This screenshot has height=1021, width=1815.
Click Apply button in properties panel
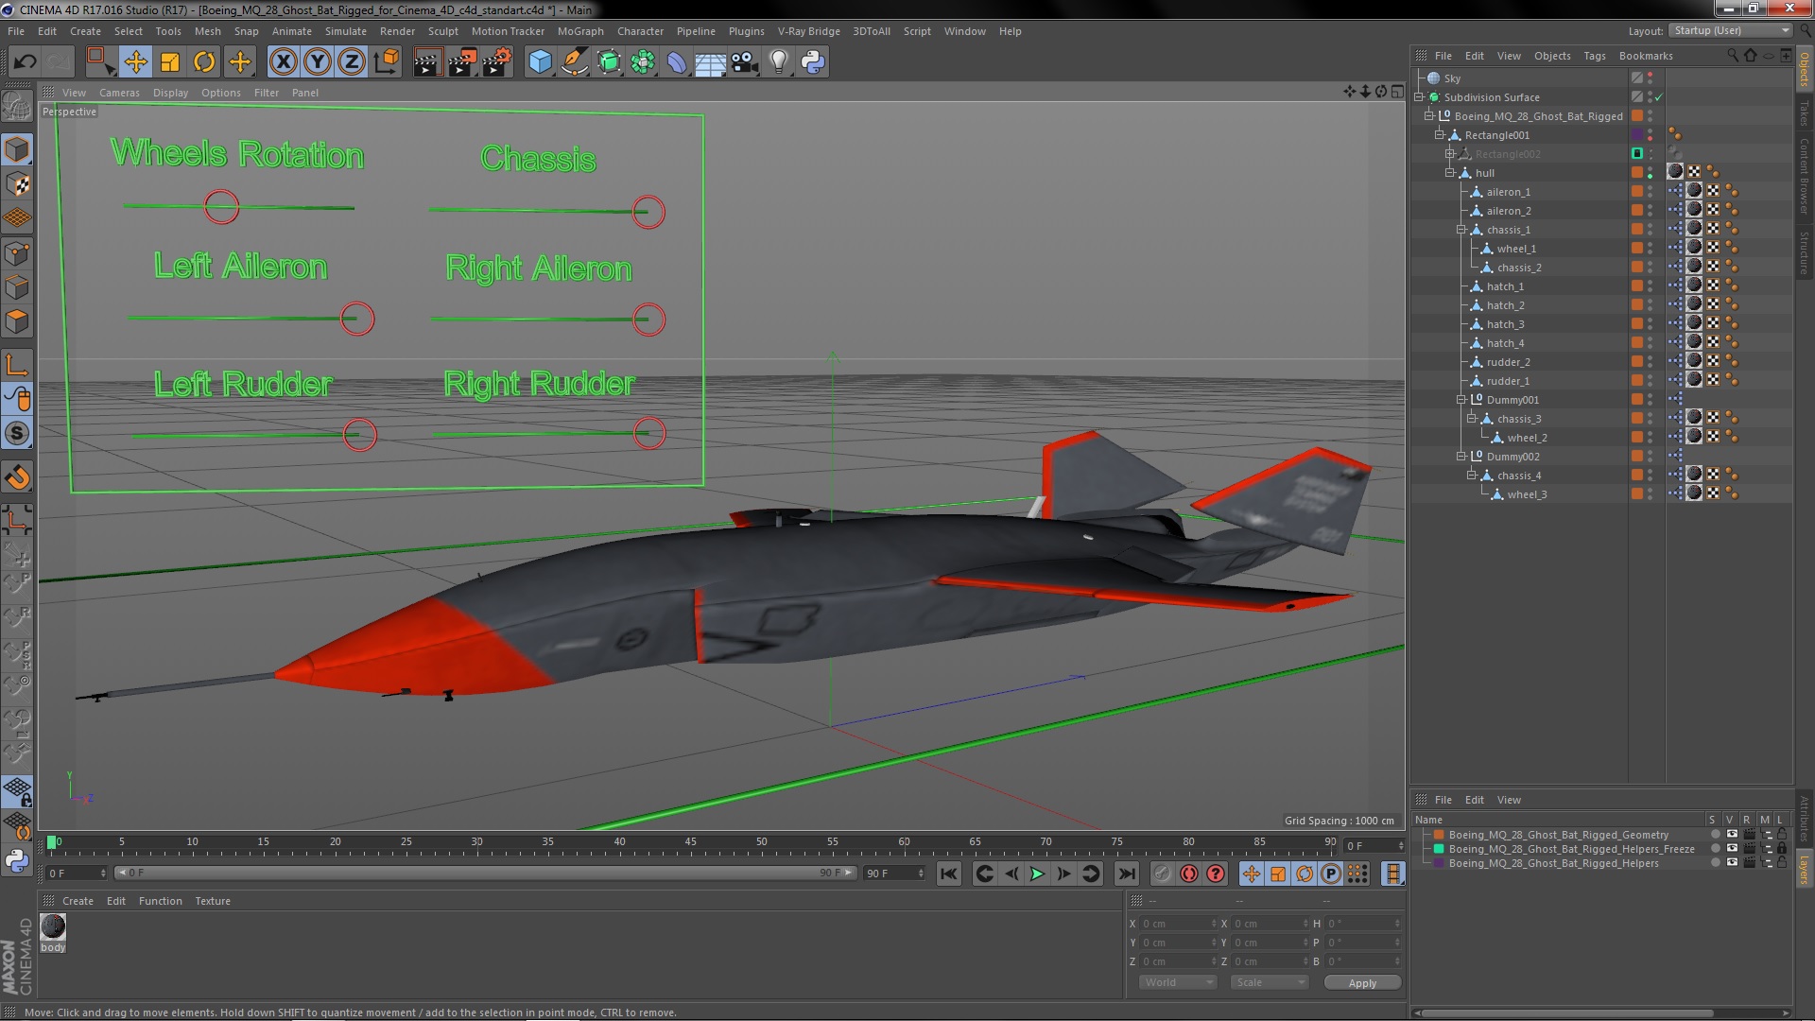1361,982
